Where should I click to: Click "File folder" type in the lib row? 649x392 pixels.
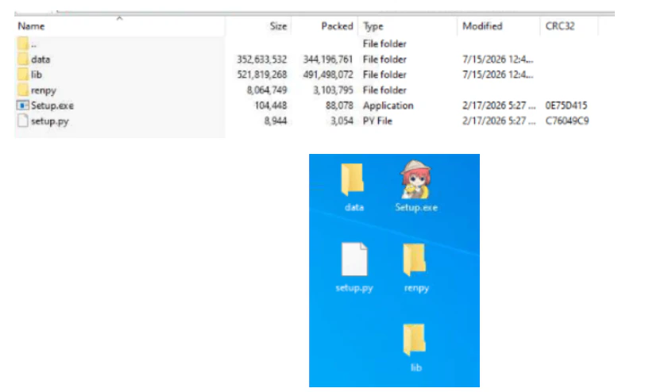click(384, 75)
